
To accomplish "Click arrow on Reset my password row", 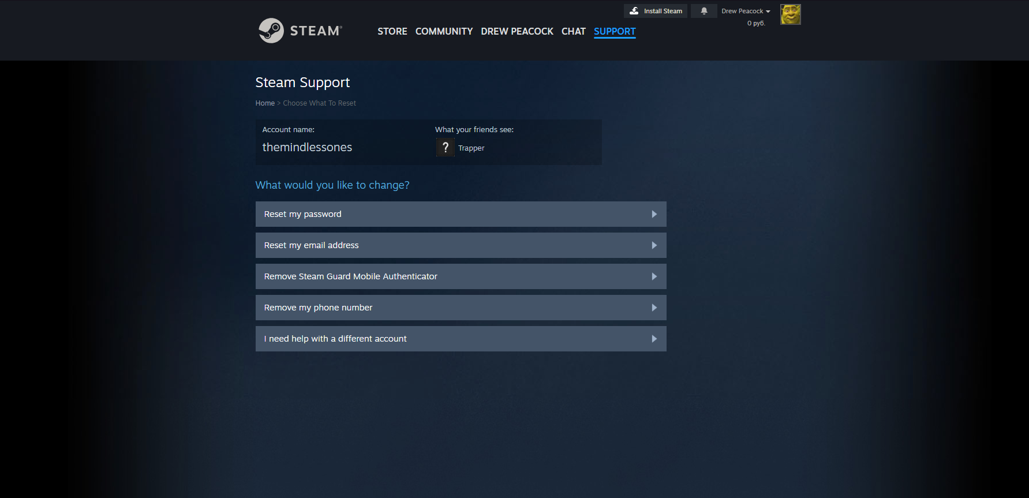I will pos(654,214).
